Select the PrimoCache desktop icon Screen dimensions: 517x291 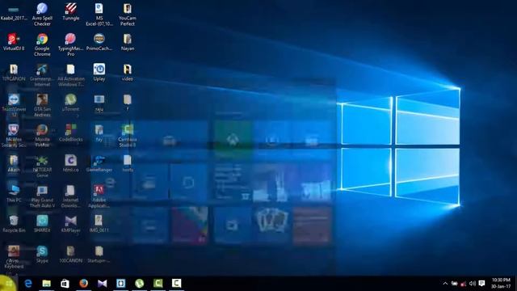pos(99,42)
